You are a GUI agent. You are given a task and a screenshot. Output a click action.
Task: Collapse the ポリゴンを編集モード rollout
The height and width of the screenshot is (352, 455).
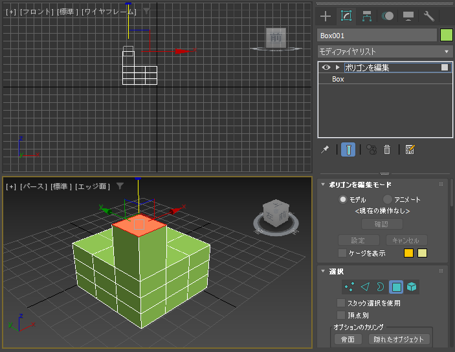point(323,184)
